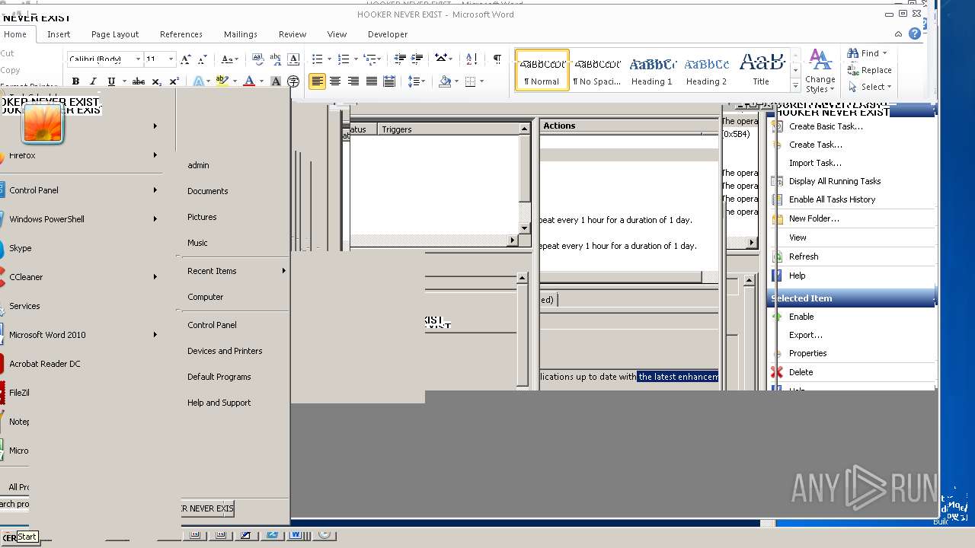Screen dimensions: 975x548
Task: Apply Text Effects glowing A icon
Action: tap(198, 81)
